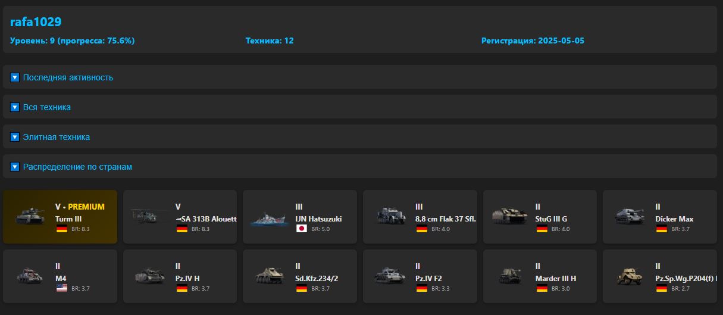Click the Техника: 12 stat label
Screen dimensions: 723x315
point(270,41)
